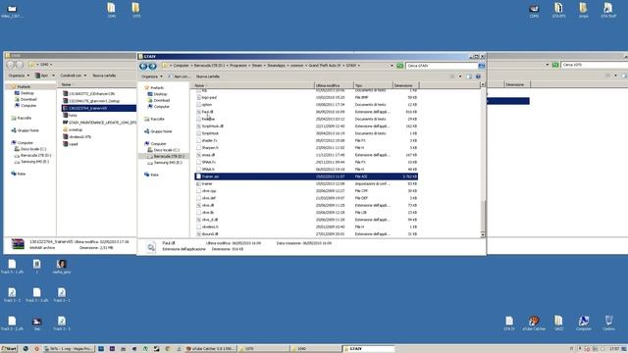Image resolution: width=628 pixels, height=353 pixels.
Task: Sort by Ultima modifica column header
Action: coord(334,85)
